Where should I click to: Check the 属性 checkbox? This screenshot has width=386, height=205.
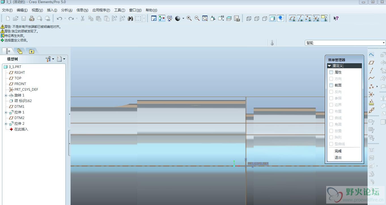coord(331,72)
